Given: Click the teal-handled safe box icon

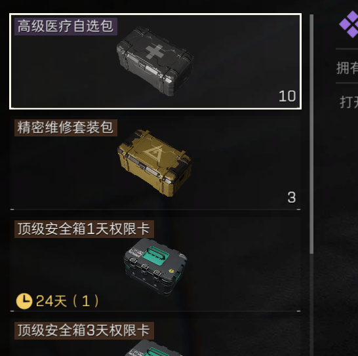Looking at the screenshot, I should click(x=155, y=267).
